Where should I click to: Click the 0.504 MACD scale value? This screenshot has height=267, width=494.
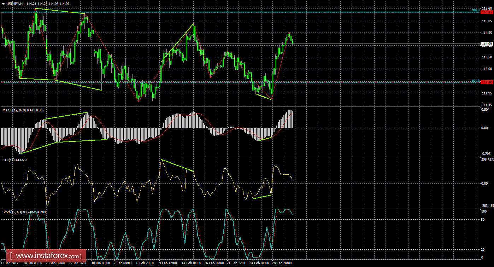tap(486, 110)
